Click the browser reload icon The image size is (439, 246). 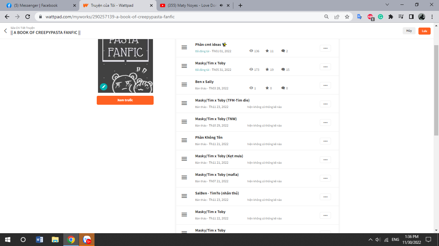28,17
